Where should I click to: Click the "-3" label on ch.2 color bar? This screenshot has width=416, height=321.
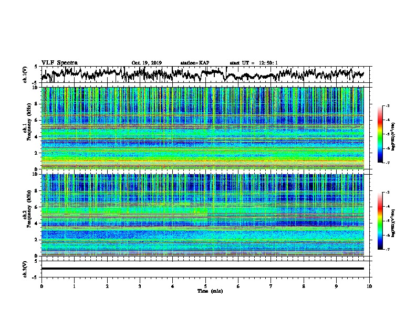(x=388, y=192)
